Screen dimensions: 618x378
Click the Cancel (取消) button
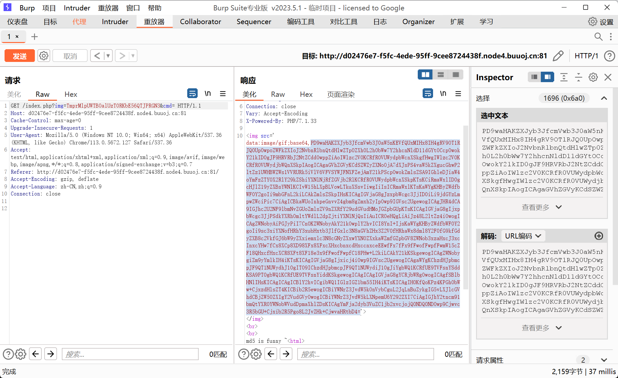tap(70, 56)
